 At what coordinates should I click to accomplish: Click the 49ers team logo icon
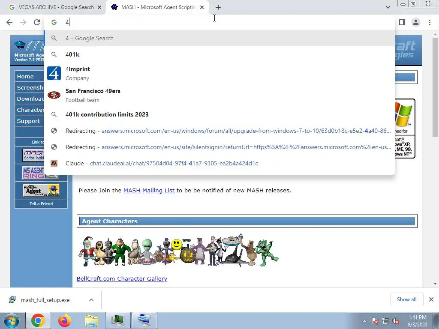point(54,95)
